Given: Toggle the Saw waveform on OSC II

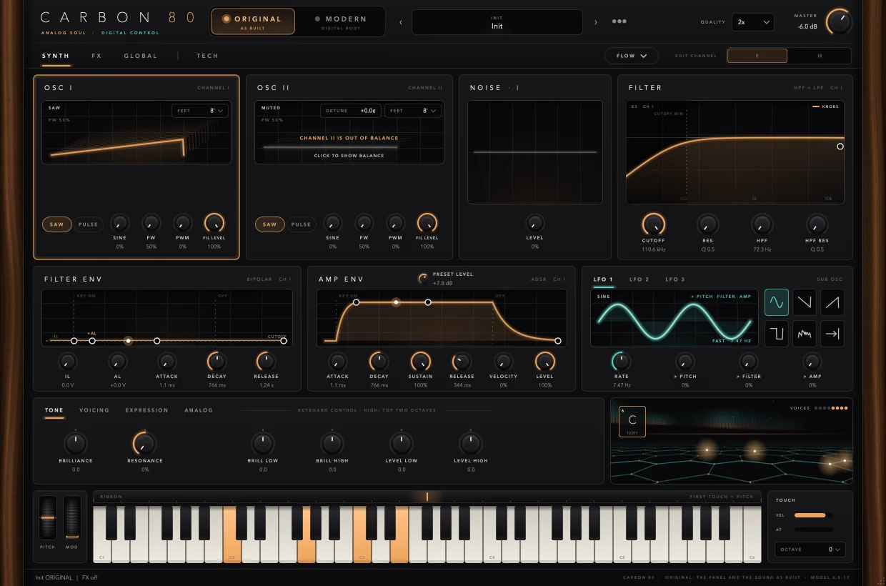Looking at the screenshot, I should click(269, 224).
